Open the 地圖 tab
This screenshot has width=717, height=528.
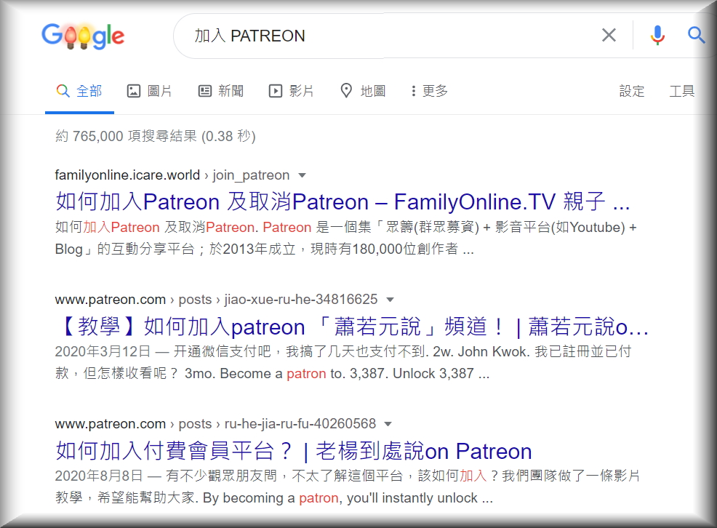[363, 91]
